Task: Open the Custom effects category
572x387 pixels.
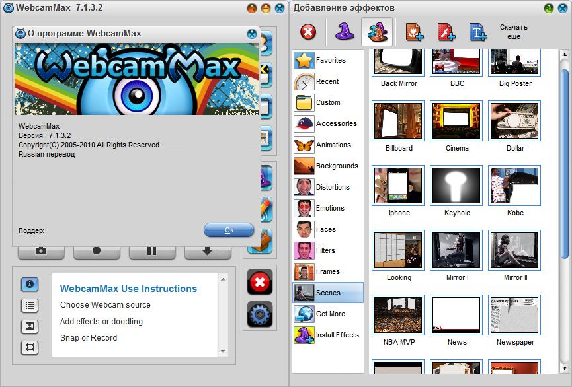Action: 328,102
